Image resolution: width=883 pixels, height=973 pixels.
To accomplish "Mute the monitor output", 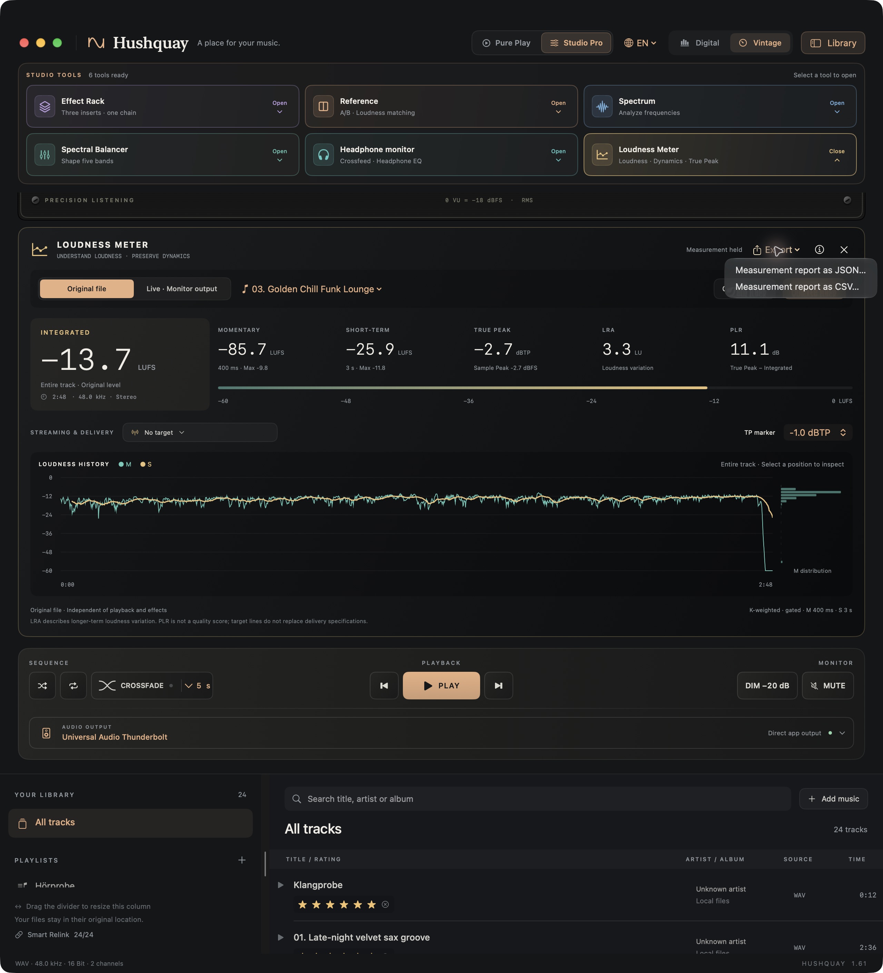I will coord(827,686).
